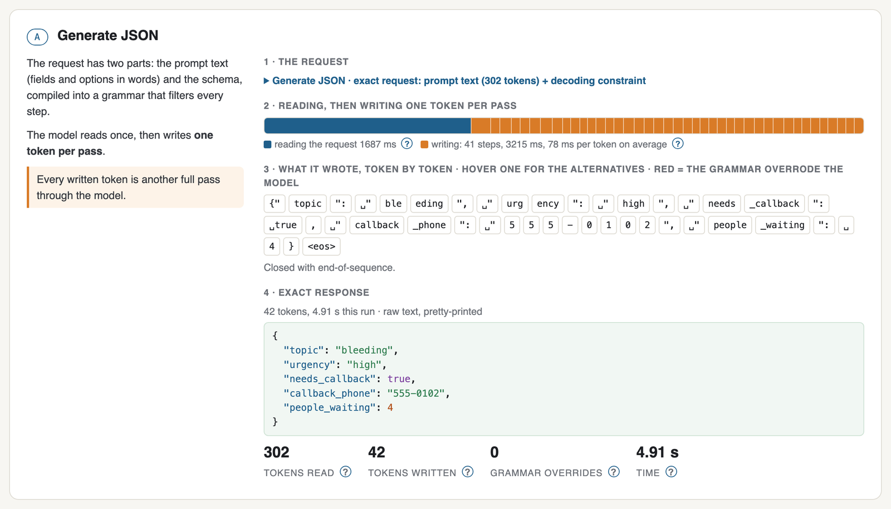Image resolution: width=891 pixels, height=509 pixels.
Task: Open help icon next to Tokens Read
Action: pos(346,472)
